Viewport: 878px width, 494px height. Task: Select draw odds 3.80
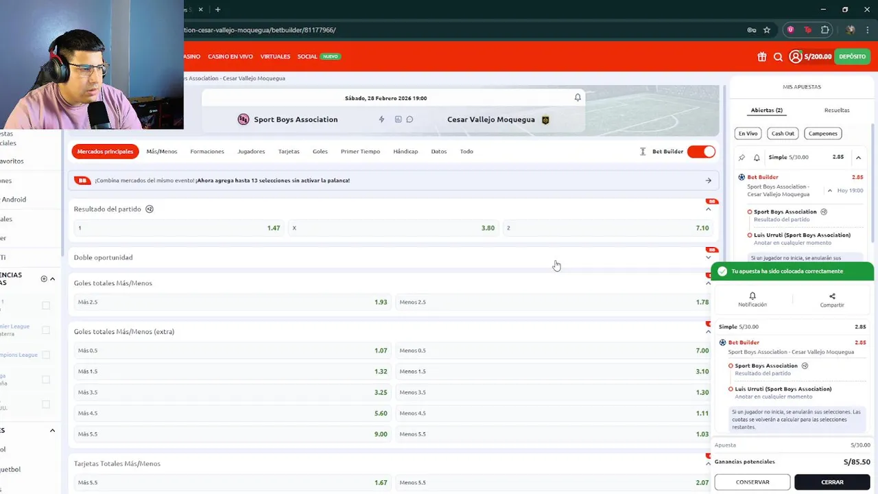(394, 228)
